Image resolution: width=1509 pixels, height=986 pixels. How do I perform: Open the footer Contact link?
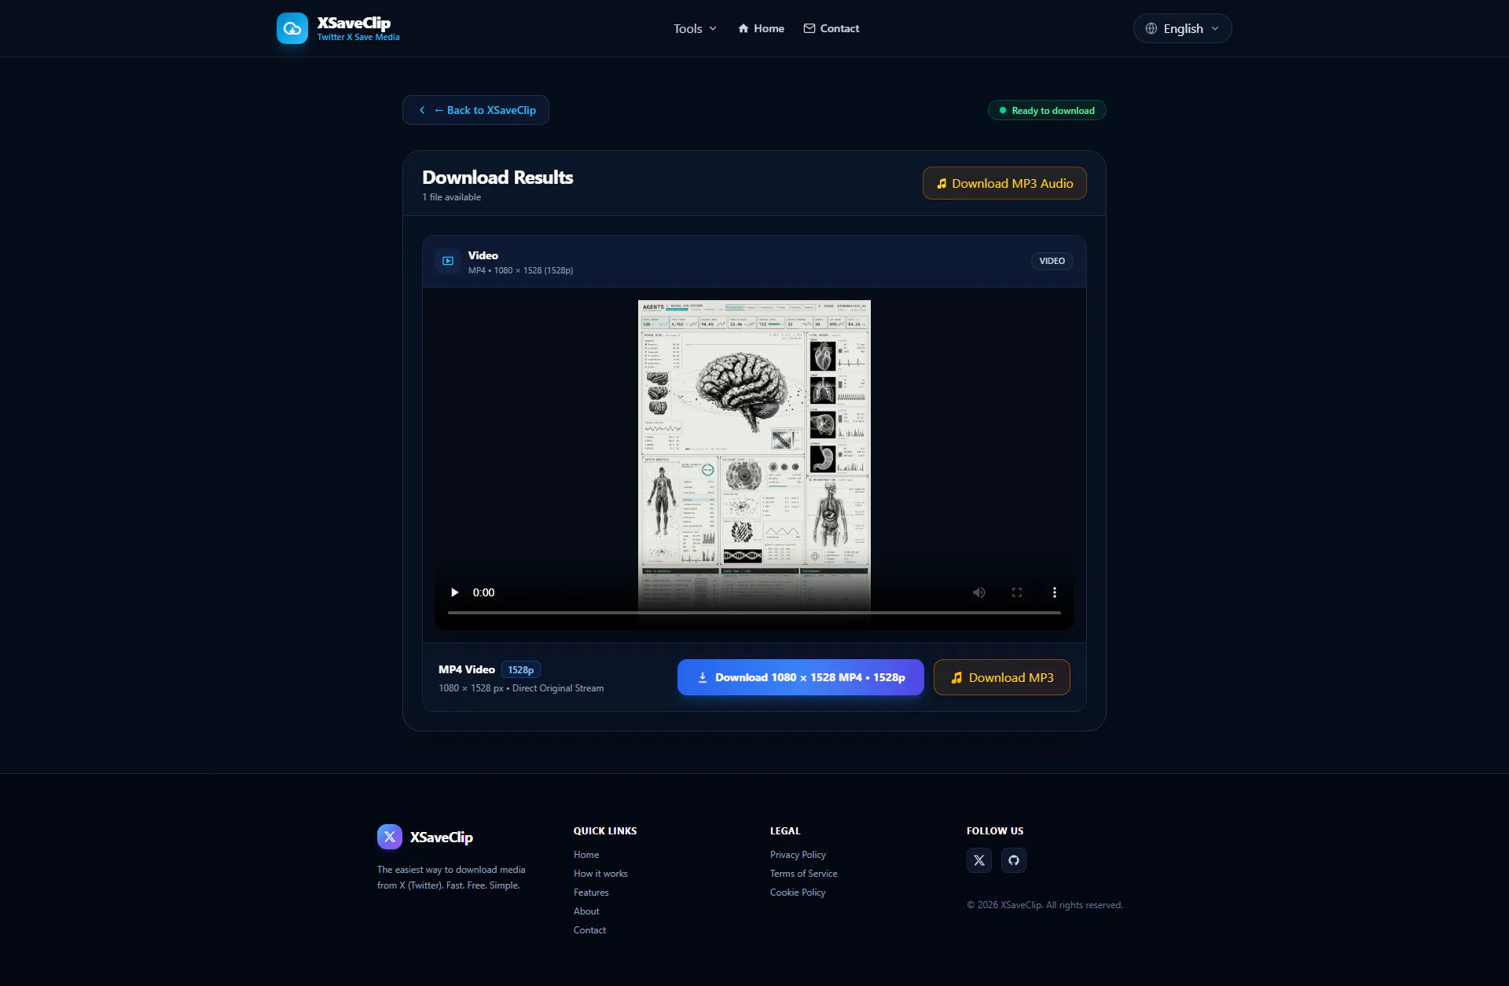click(589, 930)
